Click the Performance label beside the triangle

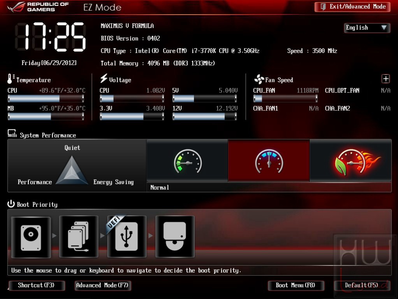[35, 182]
